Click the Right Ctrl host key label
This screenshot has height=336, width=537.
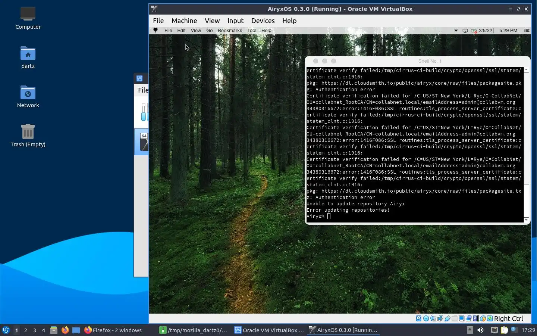(509, 318)
